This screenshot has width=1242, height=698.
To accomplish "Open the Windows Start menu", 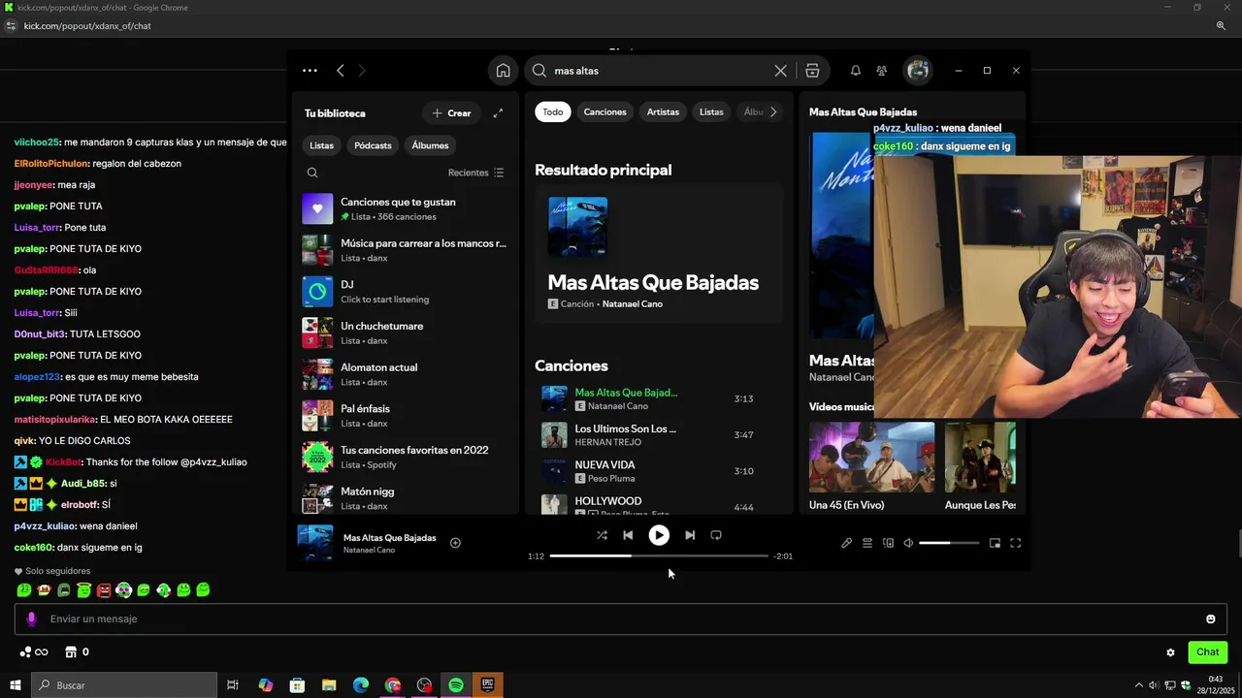I will (x=15, y=685).
